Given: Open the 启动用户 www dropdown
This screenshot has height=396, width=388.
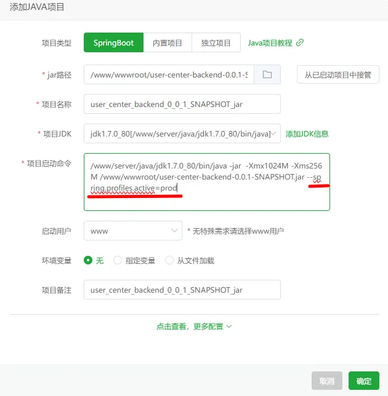Looking at the screenshot, I should point(133,231).
